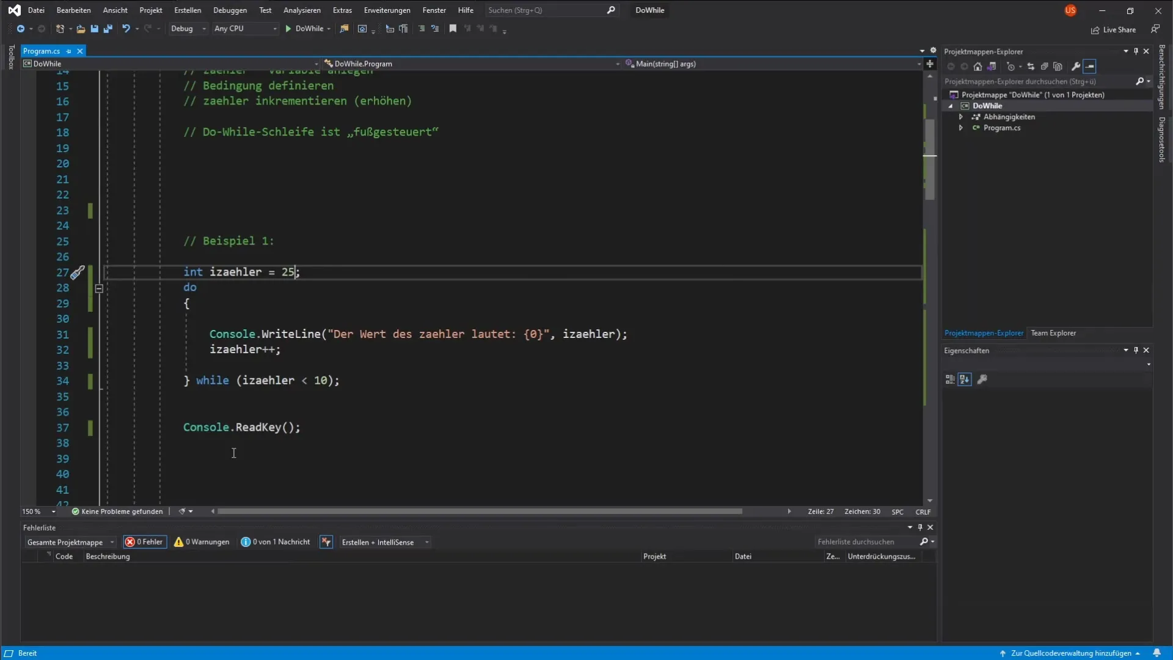Open the Debuggen menu
This screenshot has width=1173, height=660.
coord(230,10)
